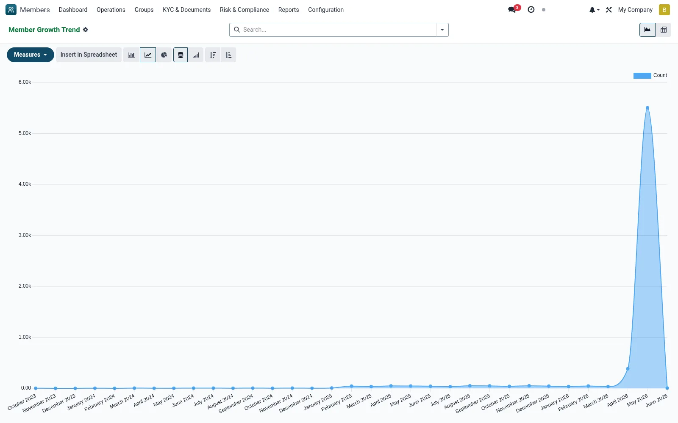
Task: Click the May 2026 axis label
Action: (x=637, y=400)
